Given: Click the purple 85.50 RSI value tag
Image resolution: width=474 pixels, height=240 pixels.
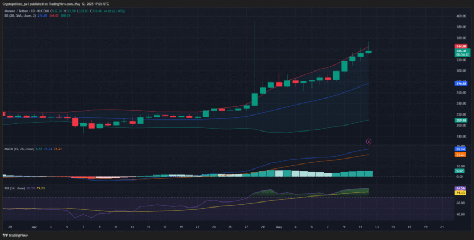Looking at the screenshot, I should click(x=460, y=188).
